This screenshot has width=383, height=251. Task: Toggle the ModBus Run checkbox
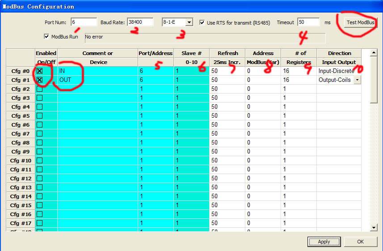(x=46, y=36)
